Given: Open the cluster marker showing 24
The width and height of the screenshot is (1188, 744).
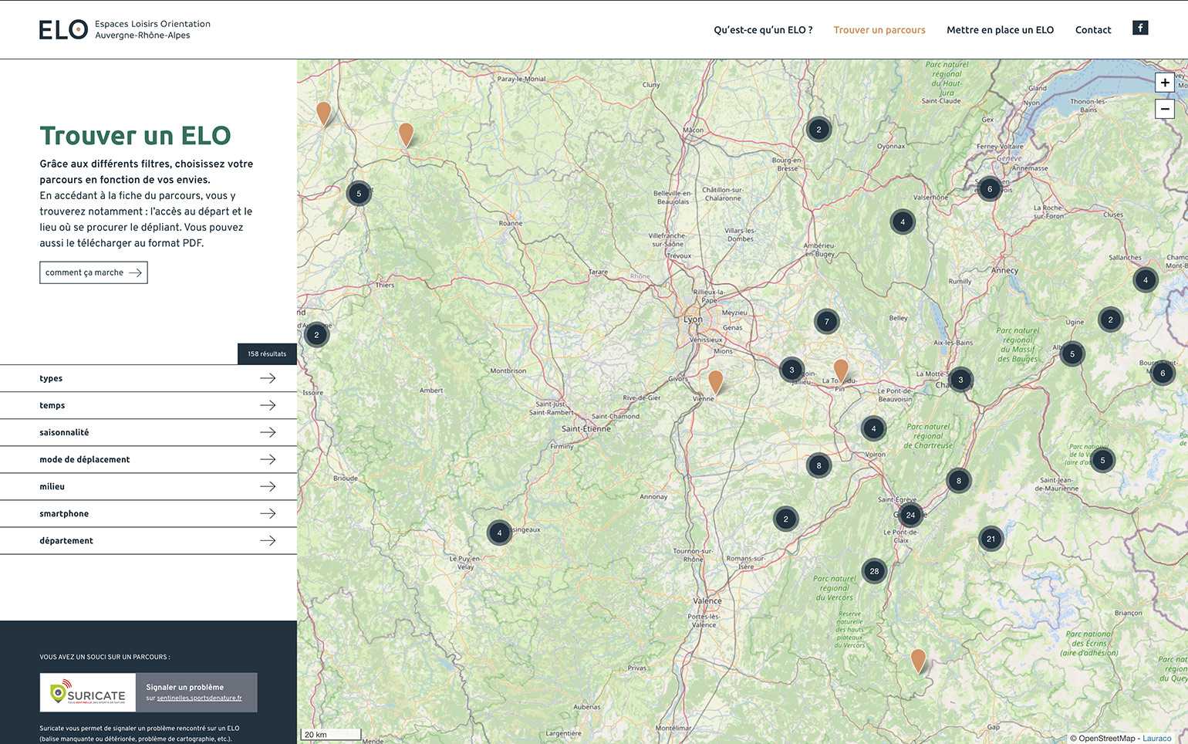Looking at the screenshot, I should pyautogui.click(x=910, y=515).
